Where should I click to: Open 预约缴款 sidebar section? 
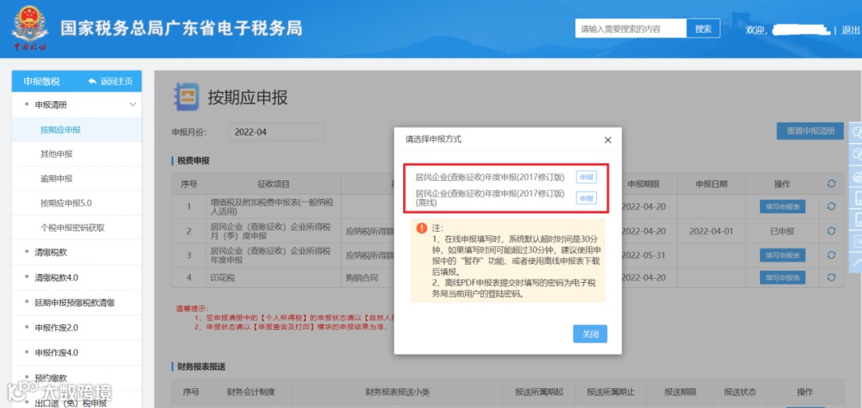[x=51, y=377]
